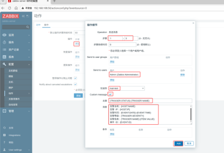
Task: Click the not-secure warning icon
Action: pos(23,8)
